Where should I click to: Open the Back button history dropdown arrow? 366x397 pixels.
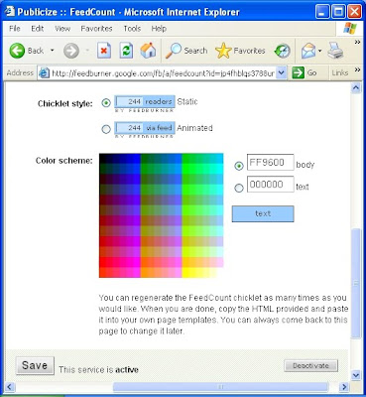click(x=53, y=51)
